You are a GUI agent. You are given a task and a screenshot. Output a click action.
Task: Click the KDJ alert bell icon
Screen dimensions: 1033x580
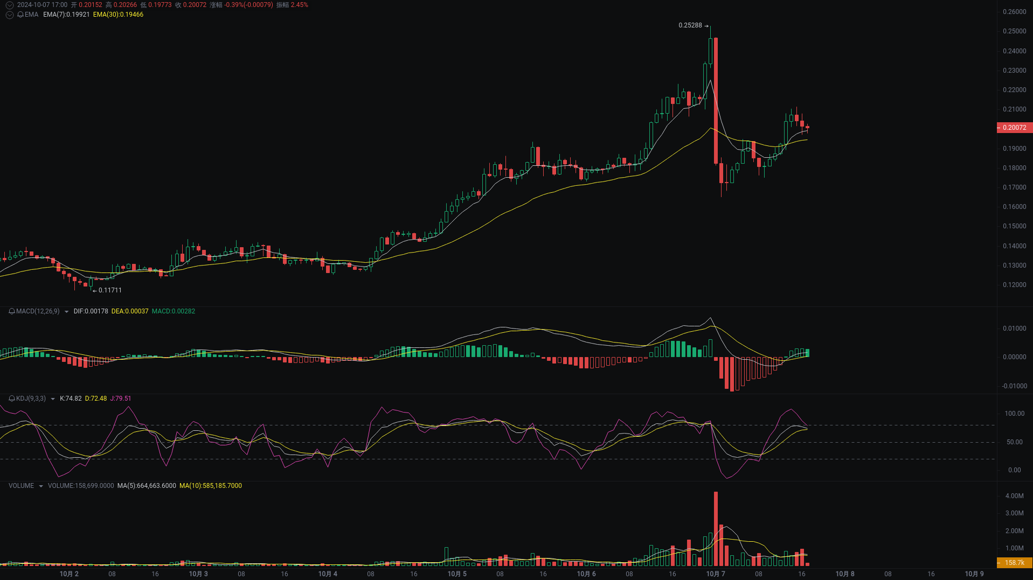[x=12, y=399]
